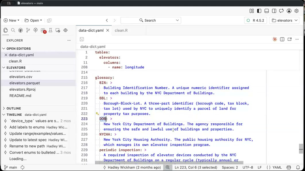Open Customize Layout icon in title bar

pos(252,11)
